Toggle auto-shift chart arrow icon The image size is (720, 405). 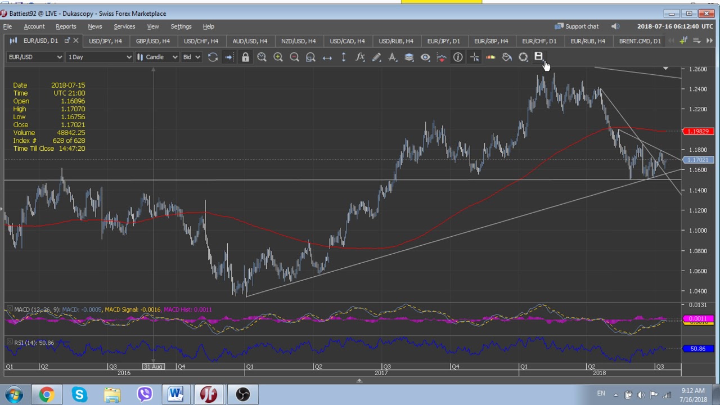pos(229,57)
